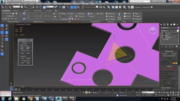Toggle the AutoLoop checkbox in Loop Tools
This screenshot has width=180, height=101.
tap(21, 43)
